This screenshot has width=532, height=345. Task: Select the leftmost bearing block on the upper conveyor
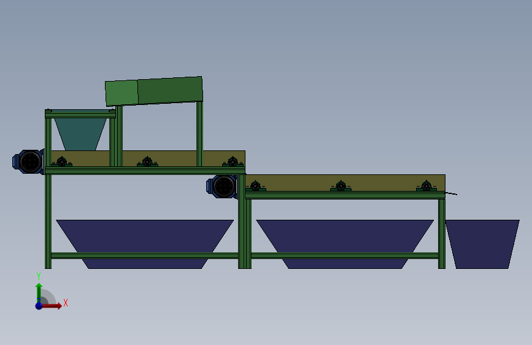pos(62,162)
